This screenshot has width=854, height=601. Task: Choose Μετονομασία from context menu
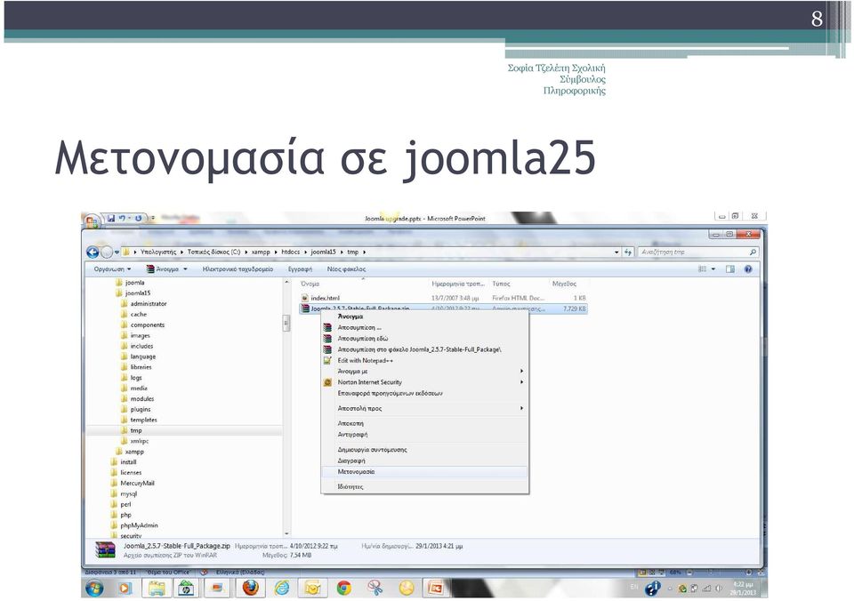pos(425,472)
